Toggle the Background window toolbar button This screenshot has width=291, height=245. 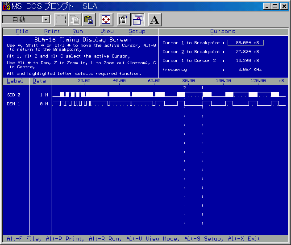137,20
